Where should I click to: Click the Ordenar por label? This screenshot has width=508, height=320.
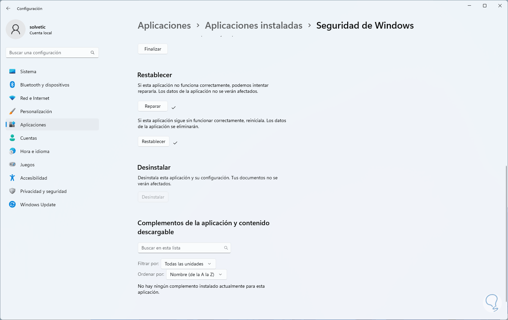(151, 274)
